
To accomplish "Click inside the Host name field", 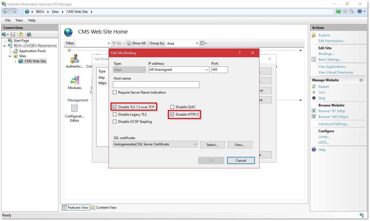I will [x=156, y=84].
